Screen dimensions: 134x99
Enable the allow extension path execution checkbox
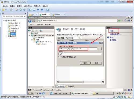pyautogui.click(x=59, y=57)
